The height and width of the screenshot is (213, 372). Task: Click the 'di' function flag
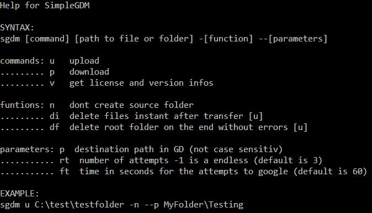click(x=54, y=116)
